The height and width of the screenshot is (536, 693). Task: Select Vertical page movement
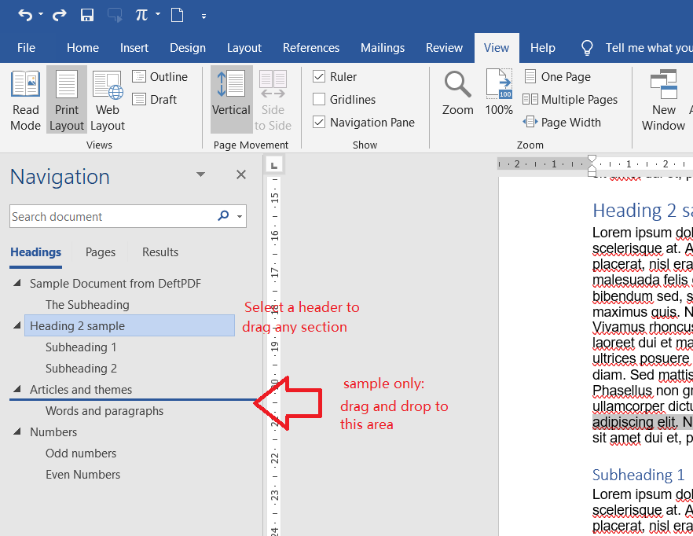[231, 100]
